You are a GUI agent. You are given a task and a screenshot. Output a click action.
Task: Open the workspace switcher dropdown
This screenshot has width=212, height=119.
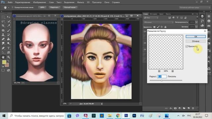194,8
